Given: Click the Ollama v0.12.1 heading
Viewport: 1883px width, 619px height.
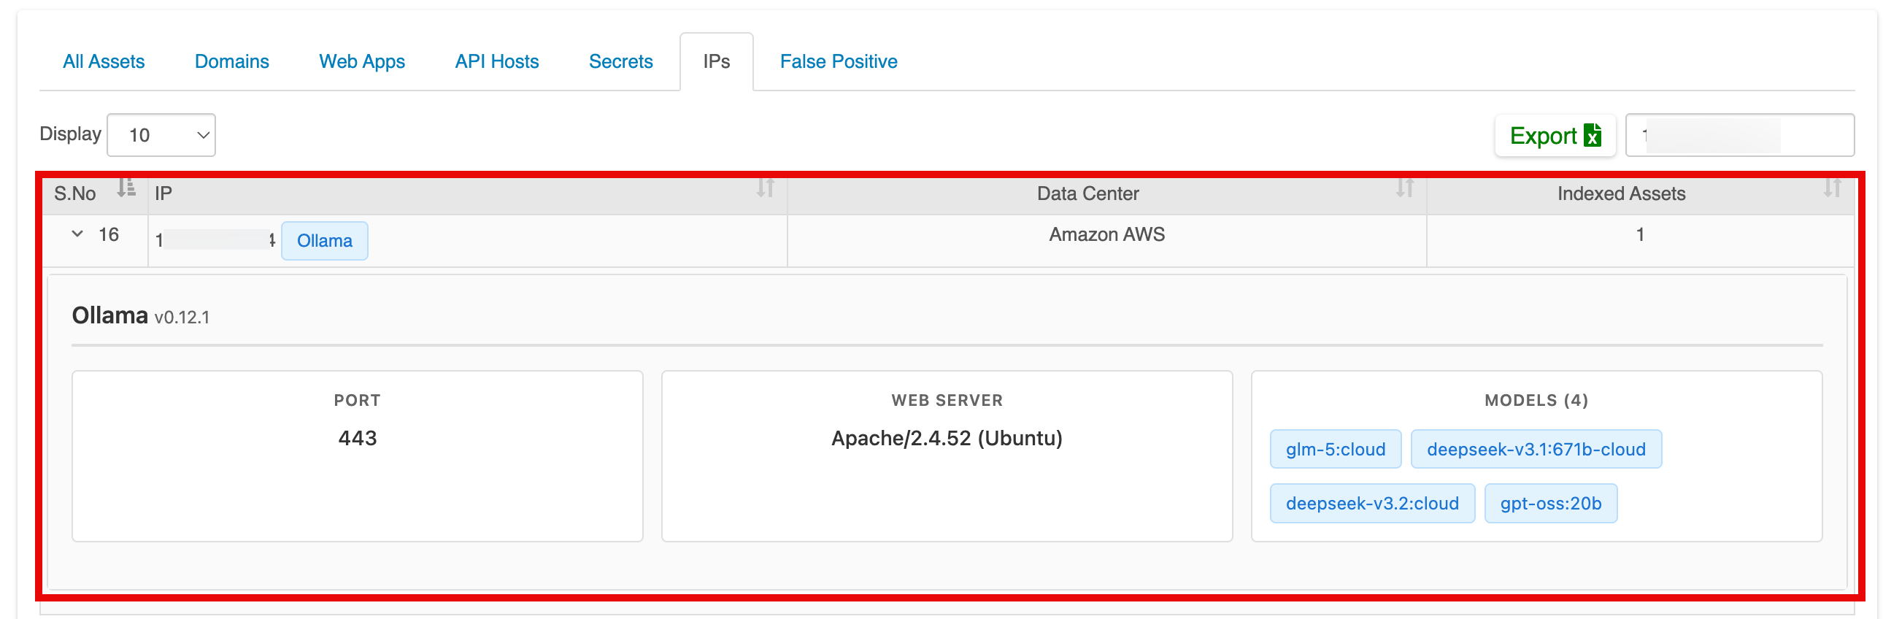Looking at the screenshot, I should point(140,316).
